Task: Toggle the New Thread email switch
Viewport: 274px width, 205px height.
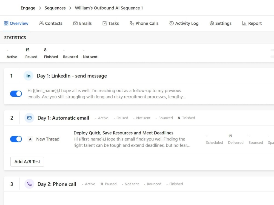Action: (16, 139)
